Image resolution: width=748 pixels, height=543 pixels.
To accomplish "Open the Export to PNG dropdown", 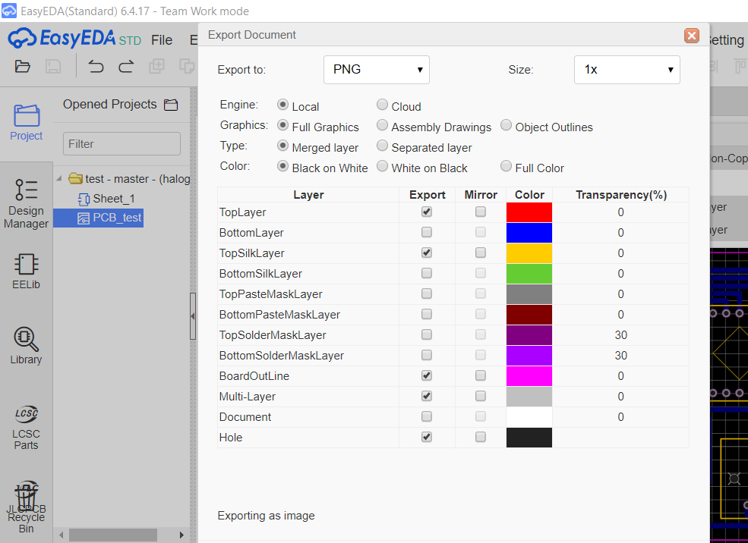I will (377, 70).
